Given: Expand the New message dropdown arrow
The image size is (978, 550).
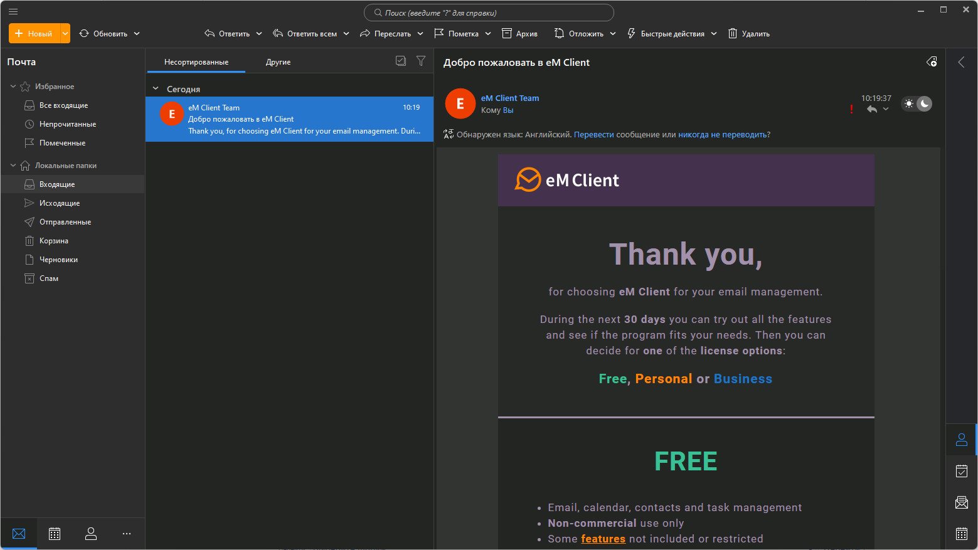Looking at the screenshot, I should (65, 34).
